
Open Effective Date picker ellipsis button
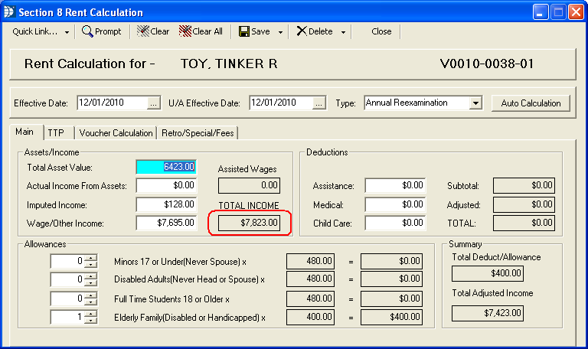coord(154,103)
